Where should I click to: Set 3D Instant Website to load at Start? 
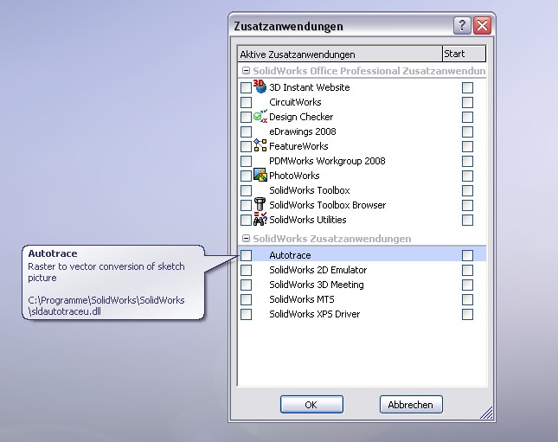(467, 87)
